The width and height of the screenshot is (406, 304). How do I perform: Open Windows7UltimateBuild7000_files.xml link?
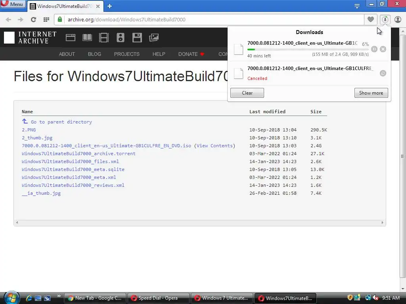(x=70, y=161)
